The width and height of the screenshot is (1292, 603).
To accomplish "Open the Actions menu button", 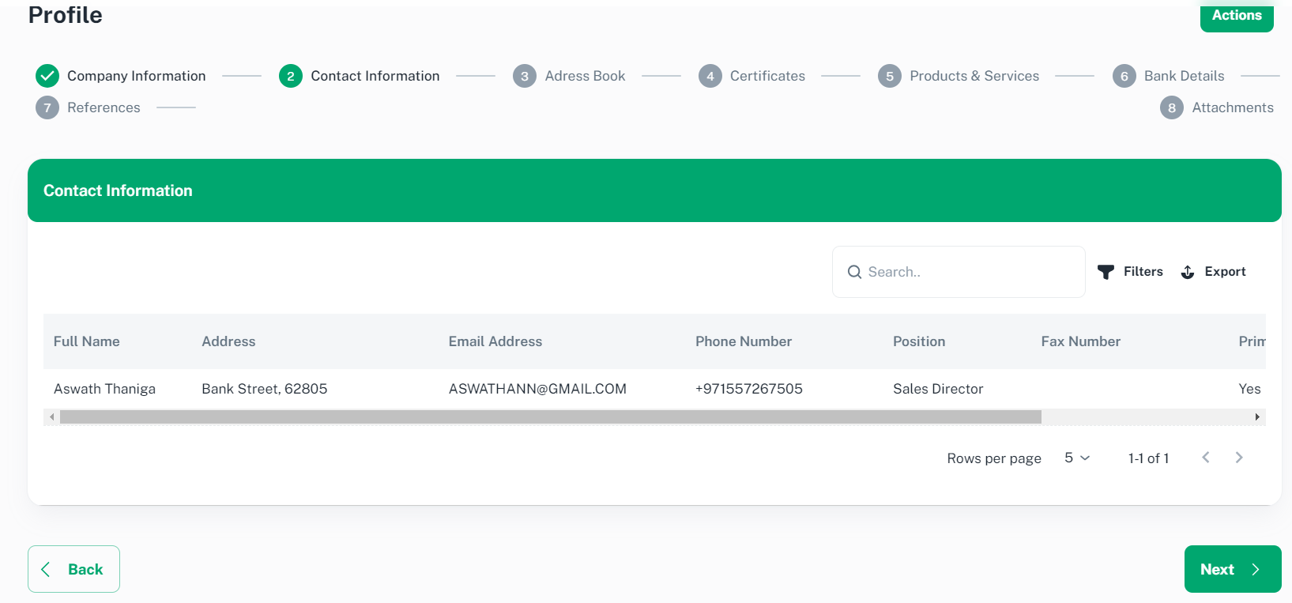I will point(1236,16).
